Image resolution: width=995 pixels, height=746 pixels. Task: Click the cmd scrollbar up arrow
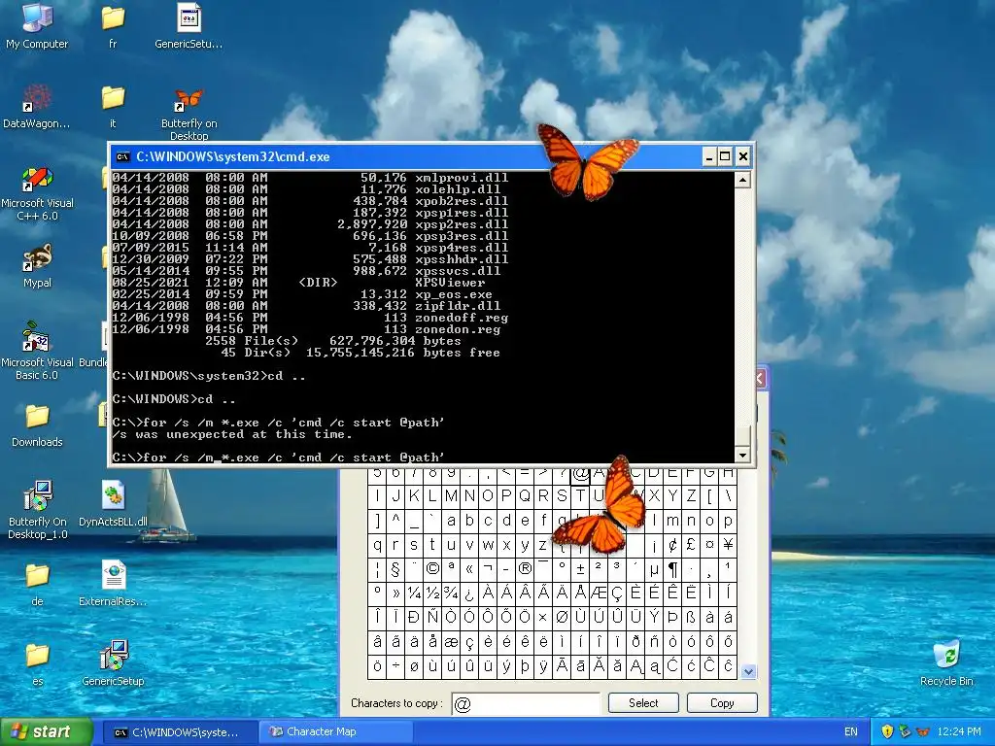pos(742,180)
